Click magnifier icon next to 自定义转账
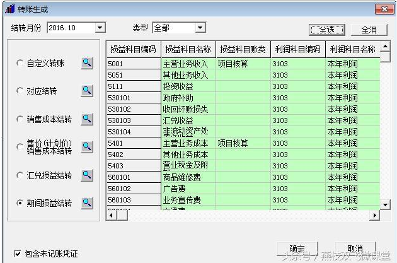 pyautogui.click(x=87, y=63)
